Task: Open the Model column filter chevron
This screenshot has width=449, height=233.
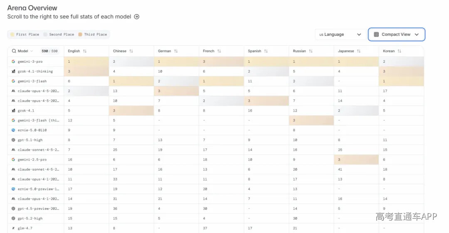Action: point(32,51)
